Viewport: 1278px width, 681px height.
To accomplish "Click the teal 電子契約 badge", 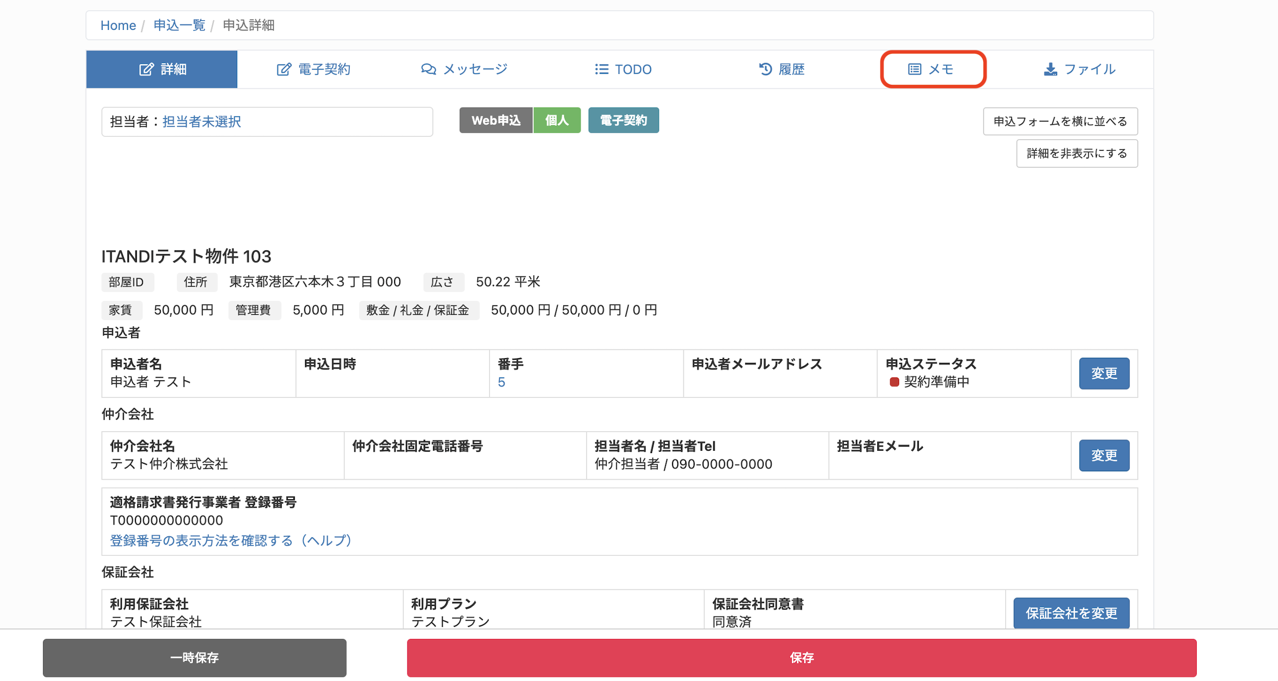I will (x=624, y=120).
